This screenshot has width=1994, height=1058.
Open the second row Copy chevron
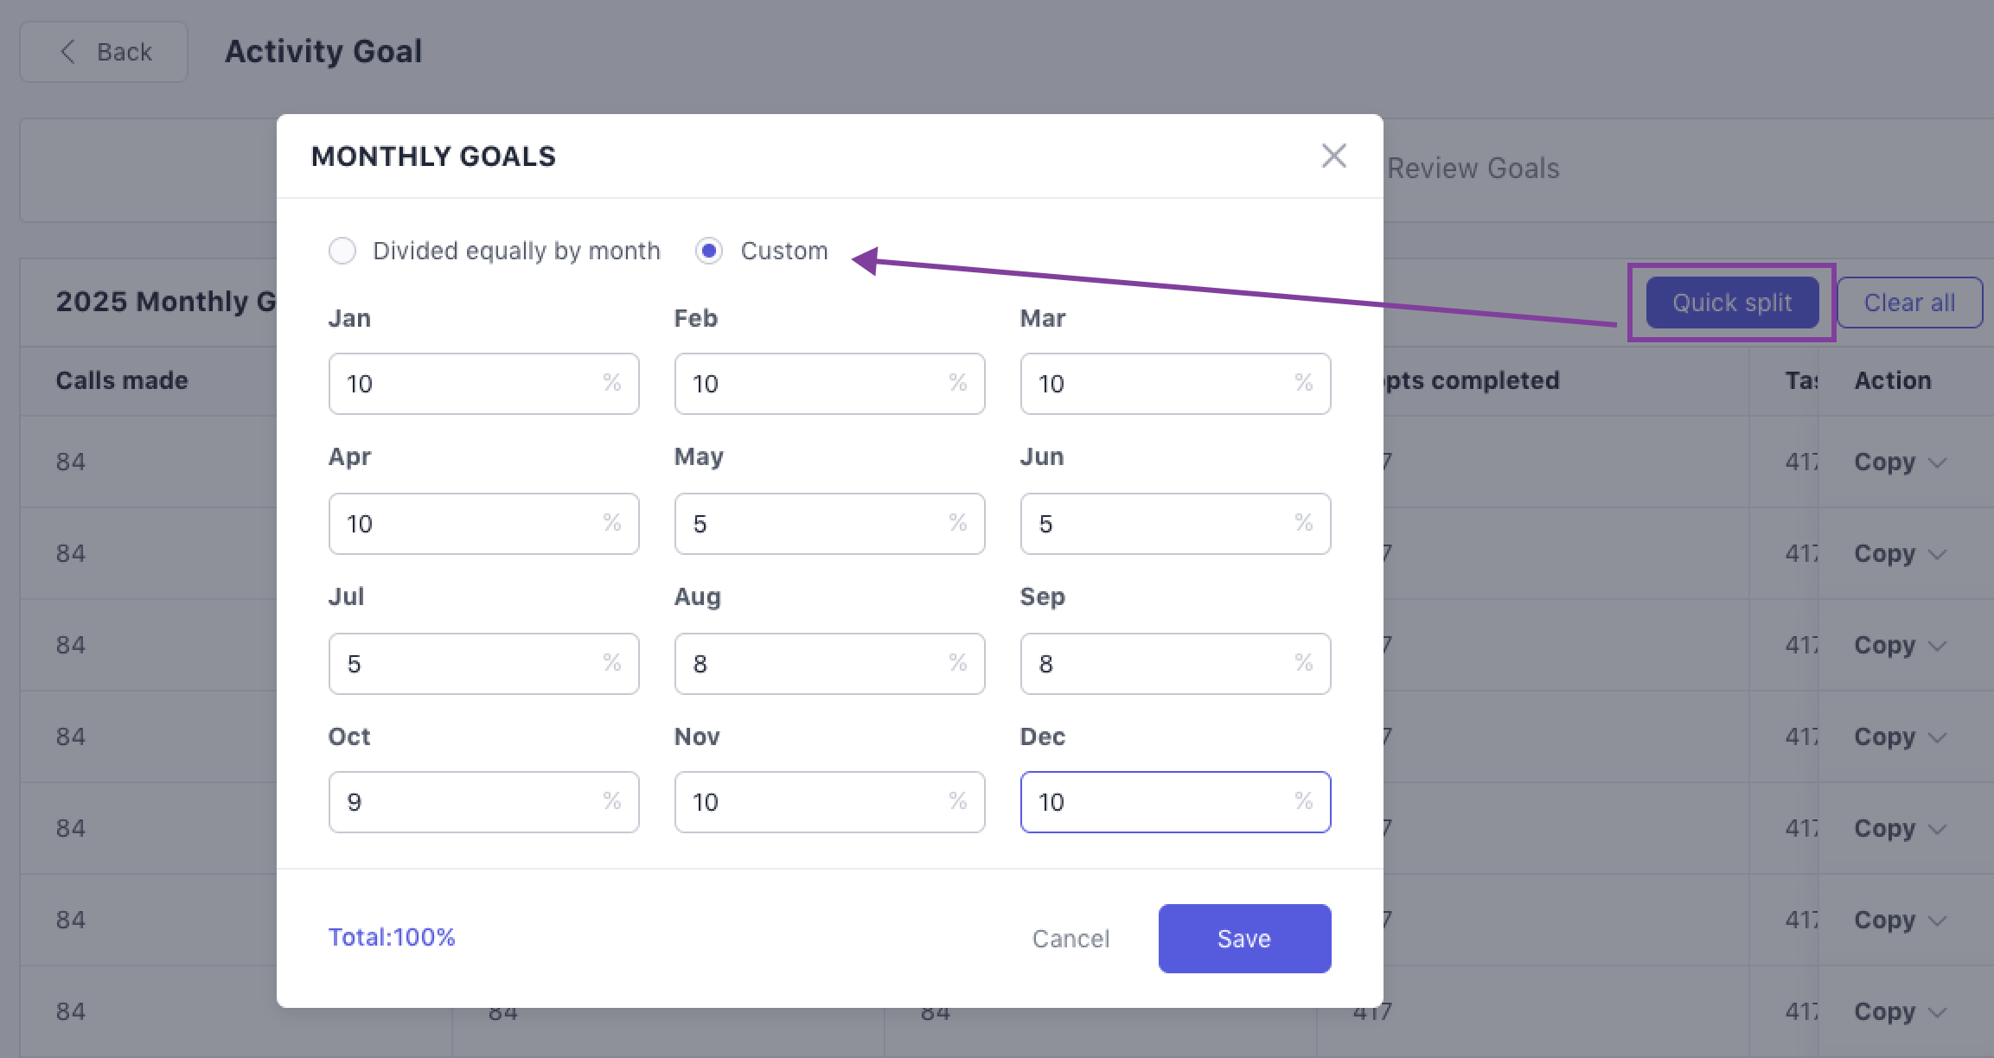tap(1937, 554)
